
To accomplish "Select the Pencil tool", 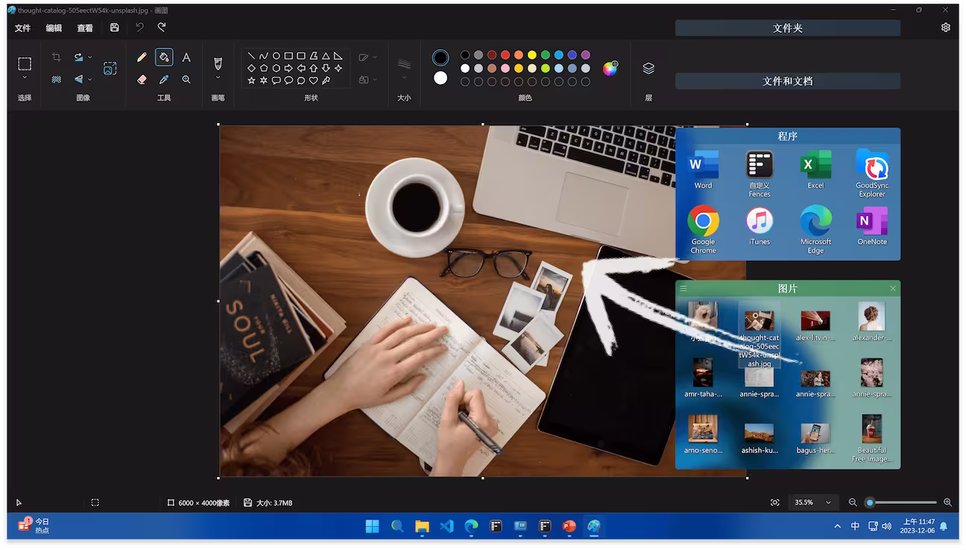I will [142, 57].
